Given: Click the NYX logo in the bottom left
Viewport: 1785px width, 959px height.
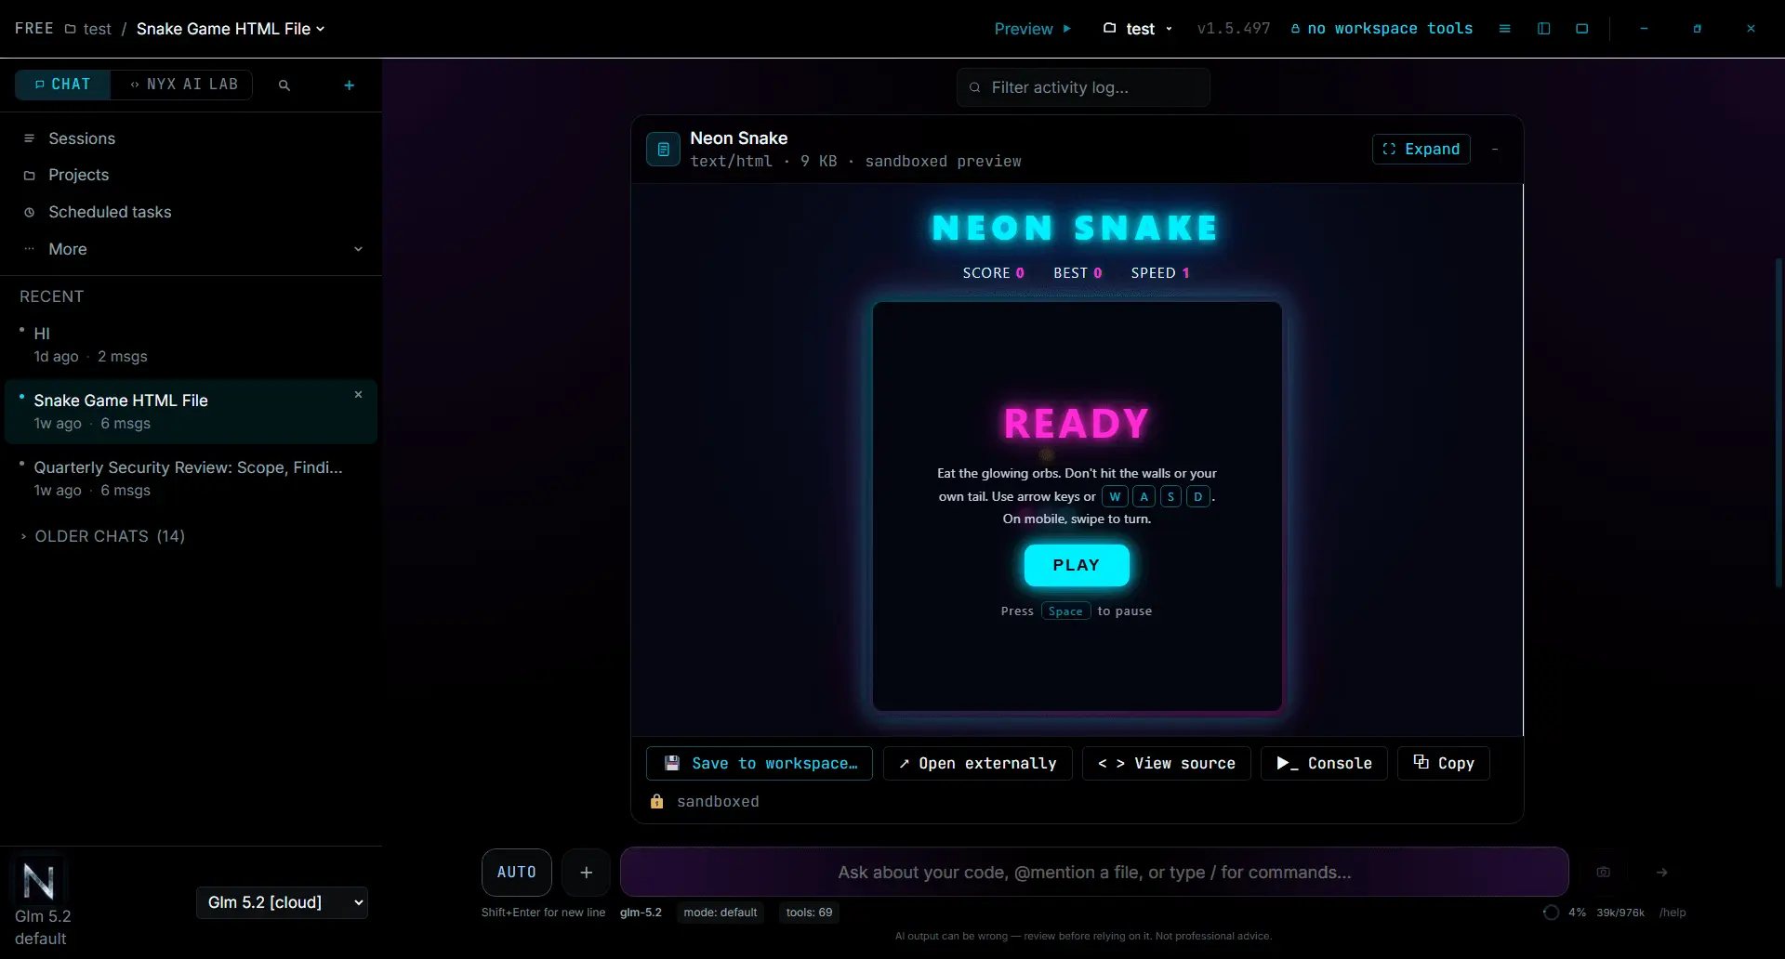Looking at the screenshot, I should tap(38, 880).
